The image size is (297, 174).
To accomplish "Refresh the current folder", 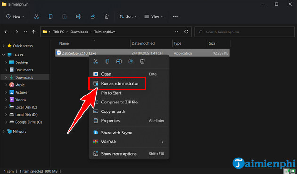I will tap(186, 32).
